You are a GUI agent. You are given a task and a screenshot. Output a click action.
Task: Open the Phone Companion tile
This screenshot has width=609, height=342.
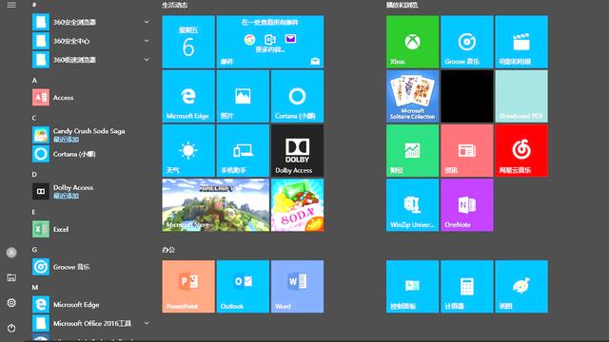pos(243,150)
